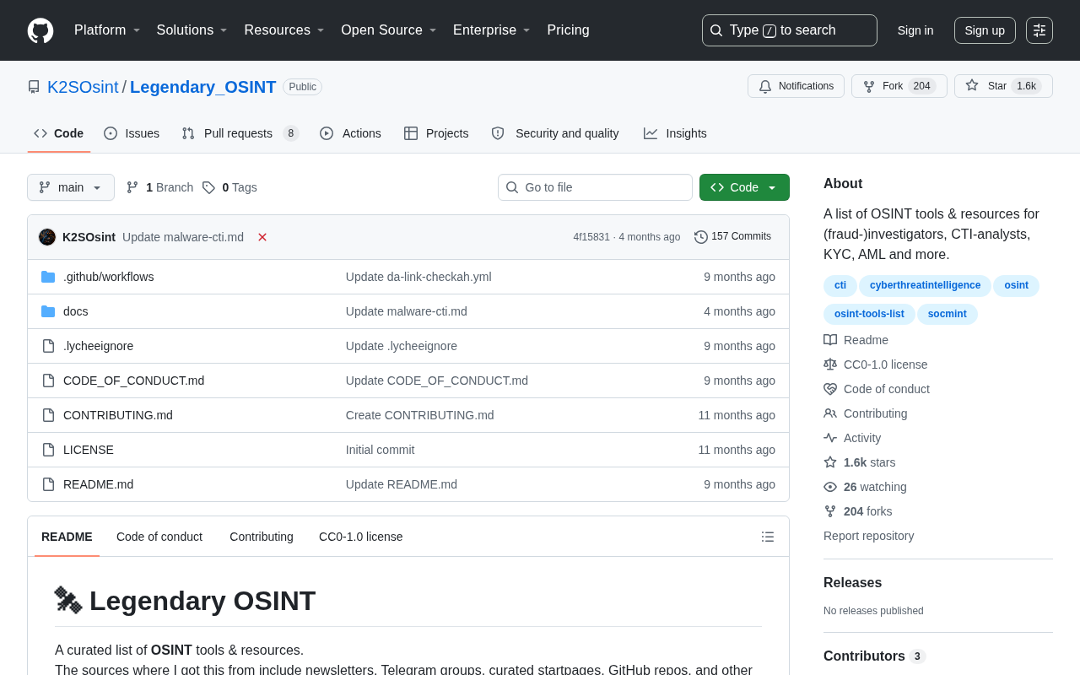Image resolution: width=1080 pixels, height=675 pixels.
Task: Click the Contributing people icon
Action: 830,413
